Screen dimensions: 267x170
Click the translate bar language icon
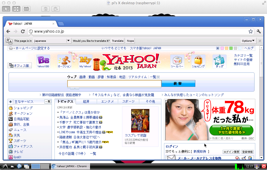(x=9, y=41)
